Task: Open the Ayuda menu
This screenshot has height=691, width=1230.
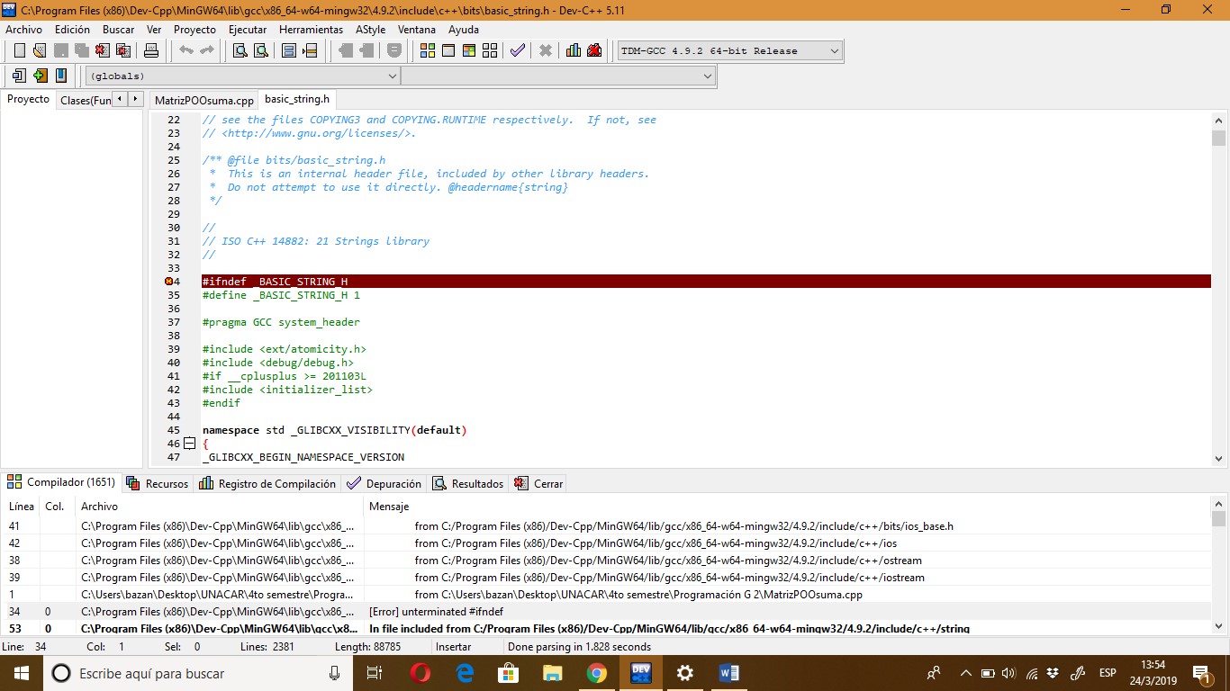Action: pyautogui.click(x=464, y=29)
